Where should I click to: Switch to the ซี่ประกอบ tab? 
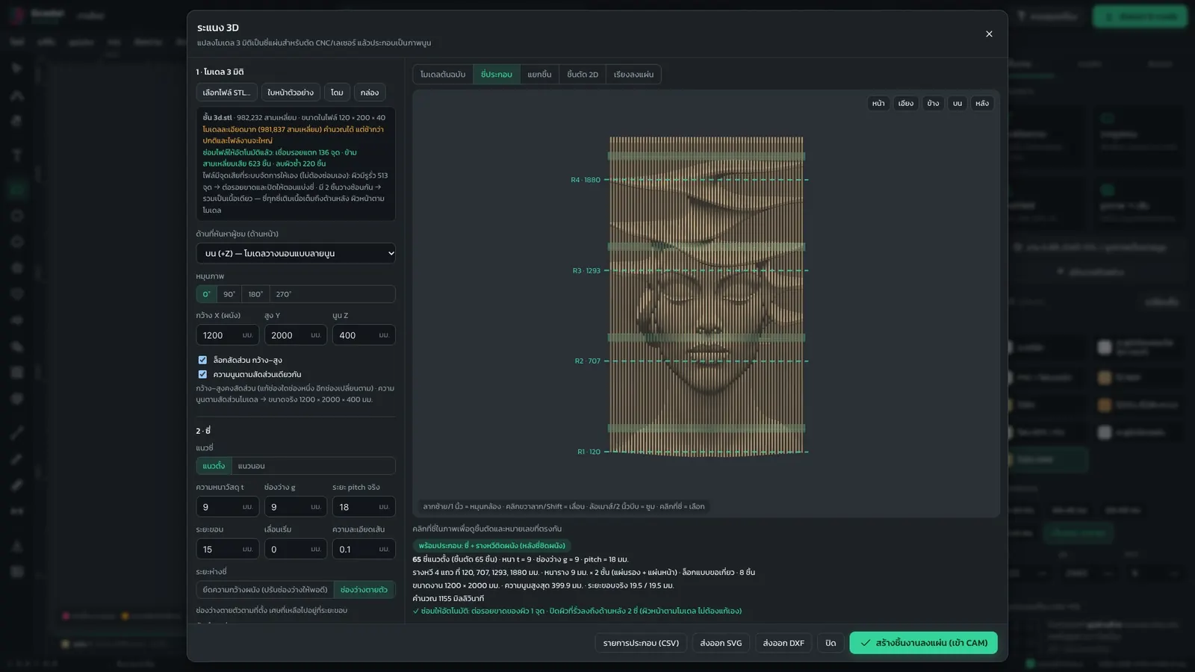click(497, 75)
